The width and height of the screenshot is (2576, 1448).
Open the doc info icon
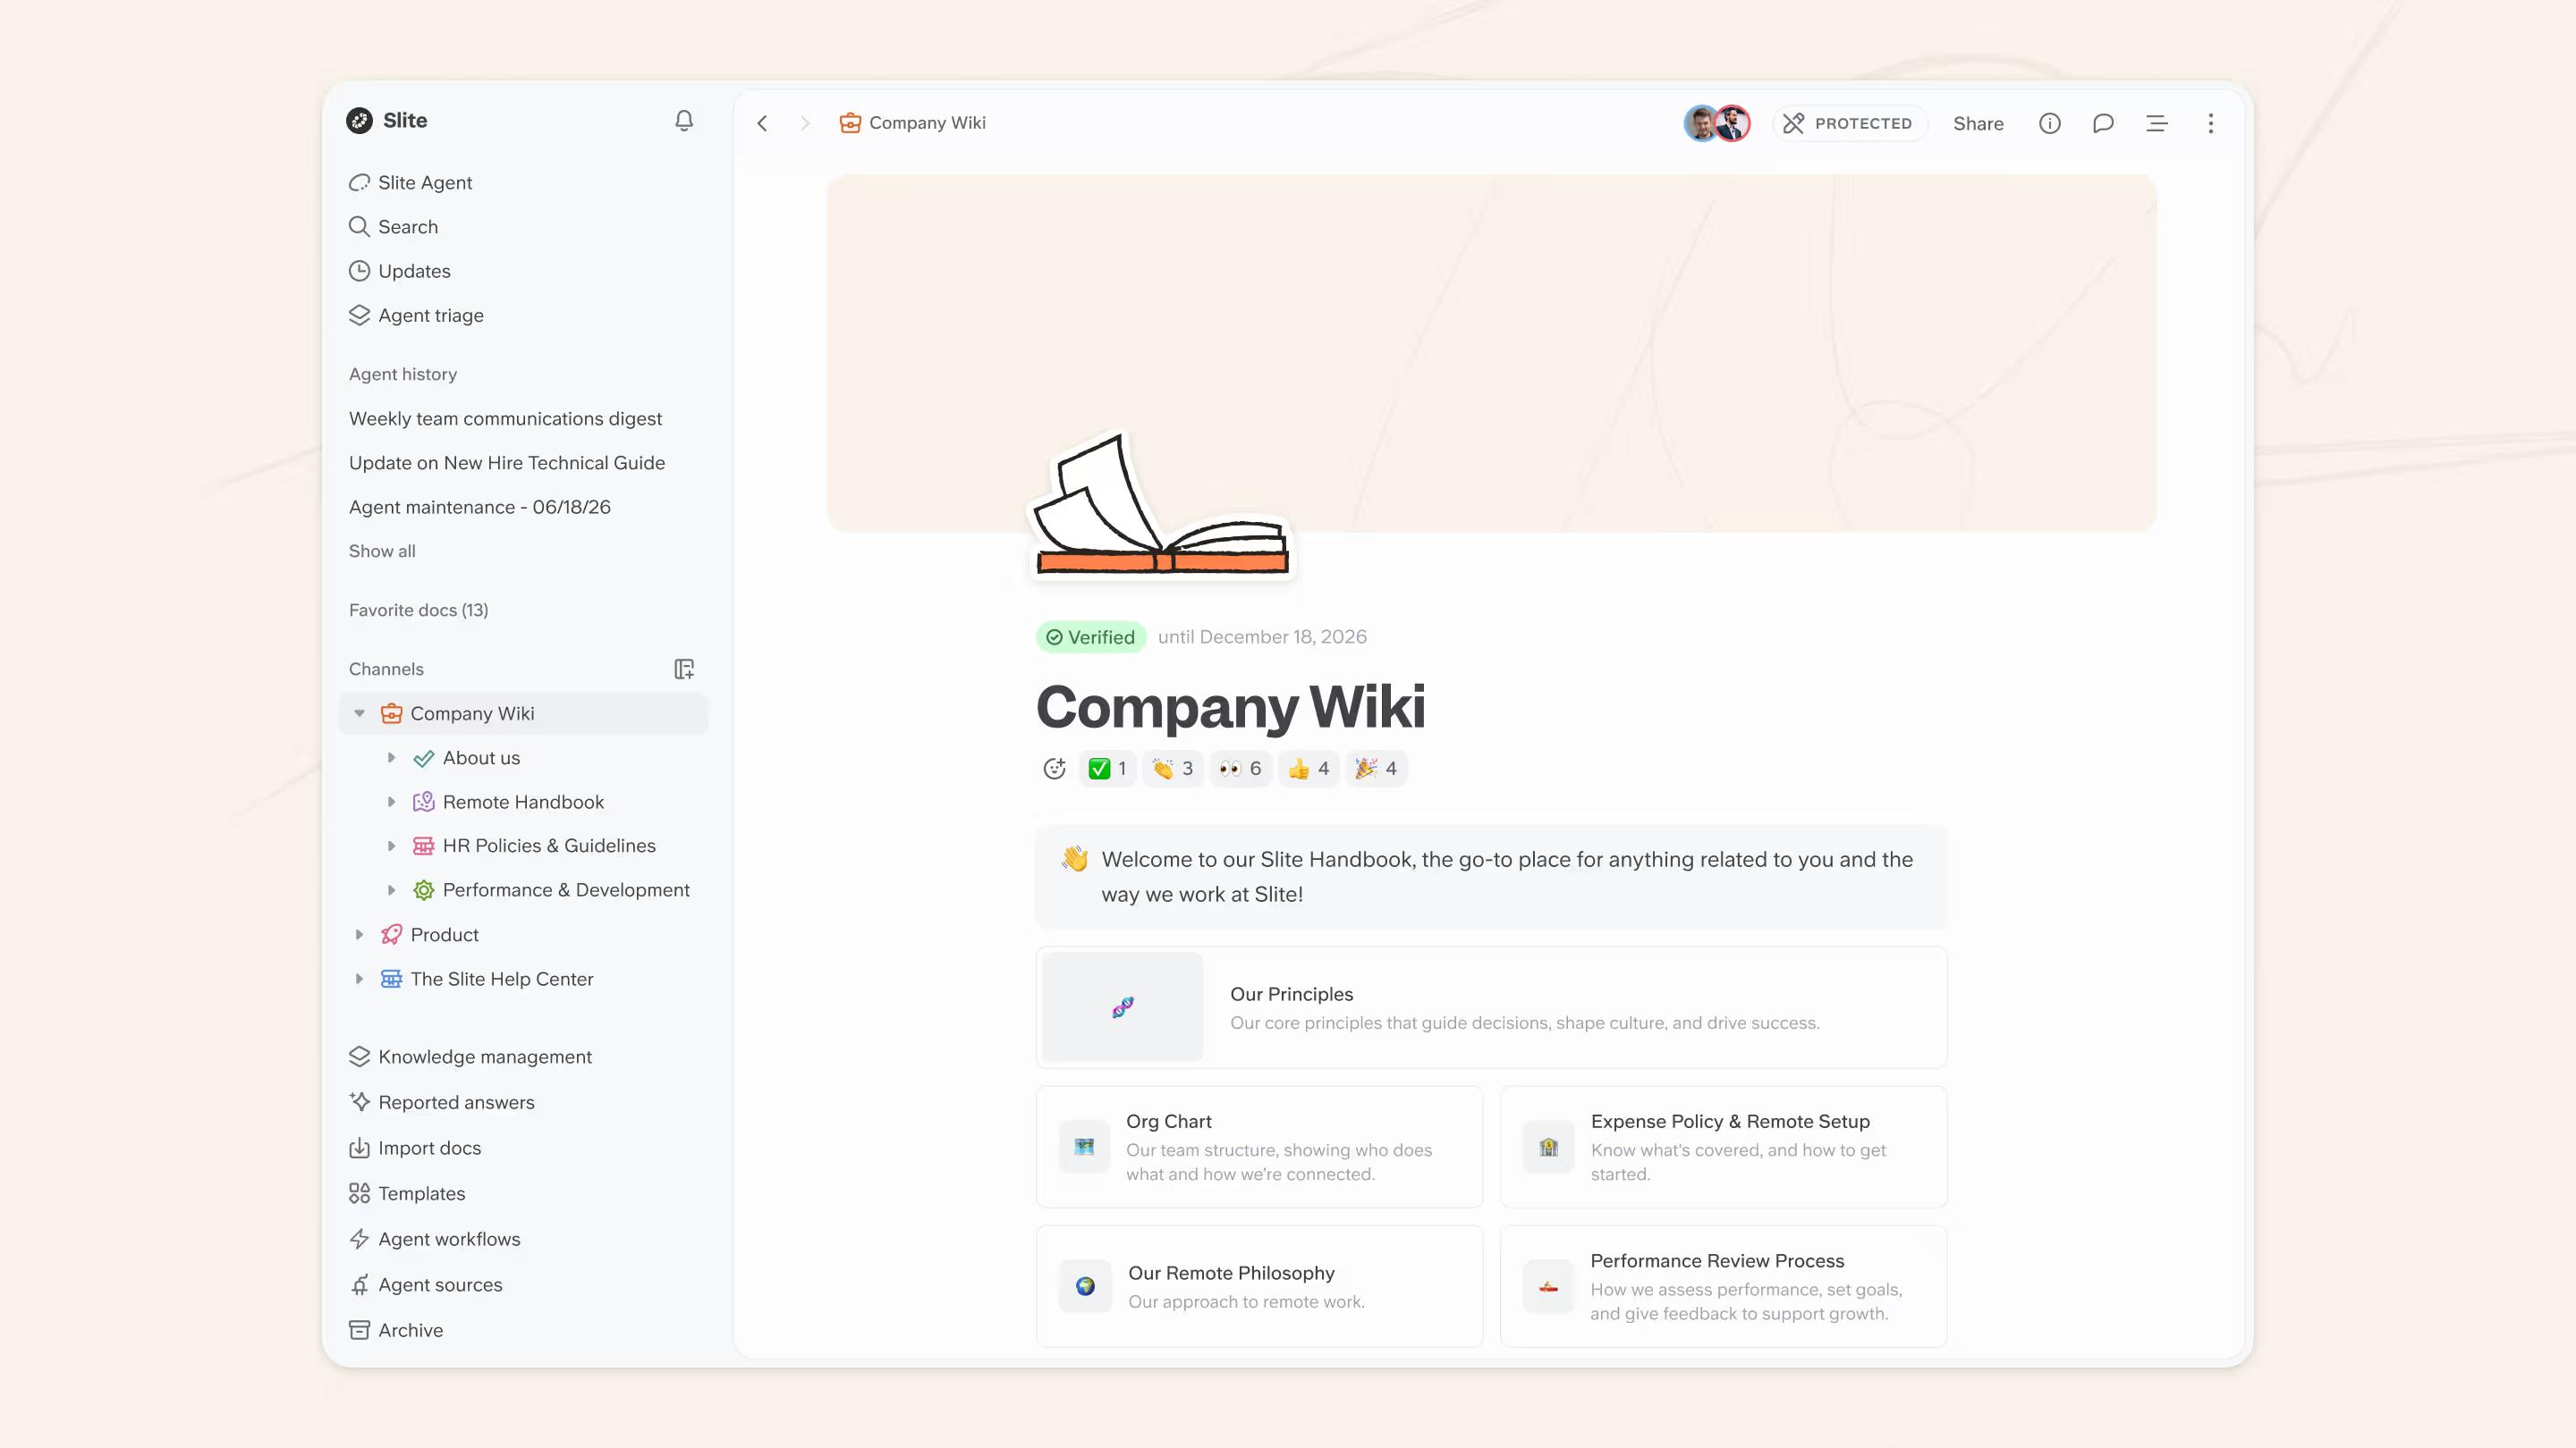pos(2050,123)
